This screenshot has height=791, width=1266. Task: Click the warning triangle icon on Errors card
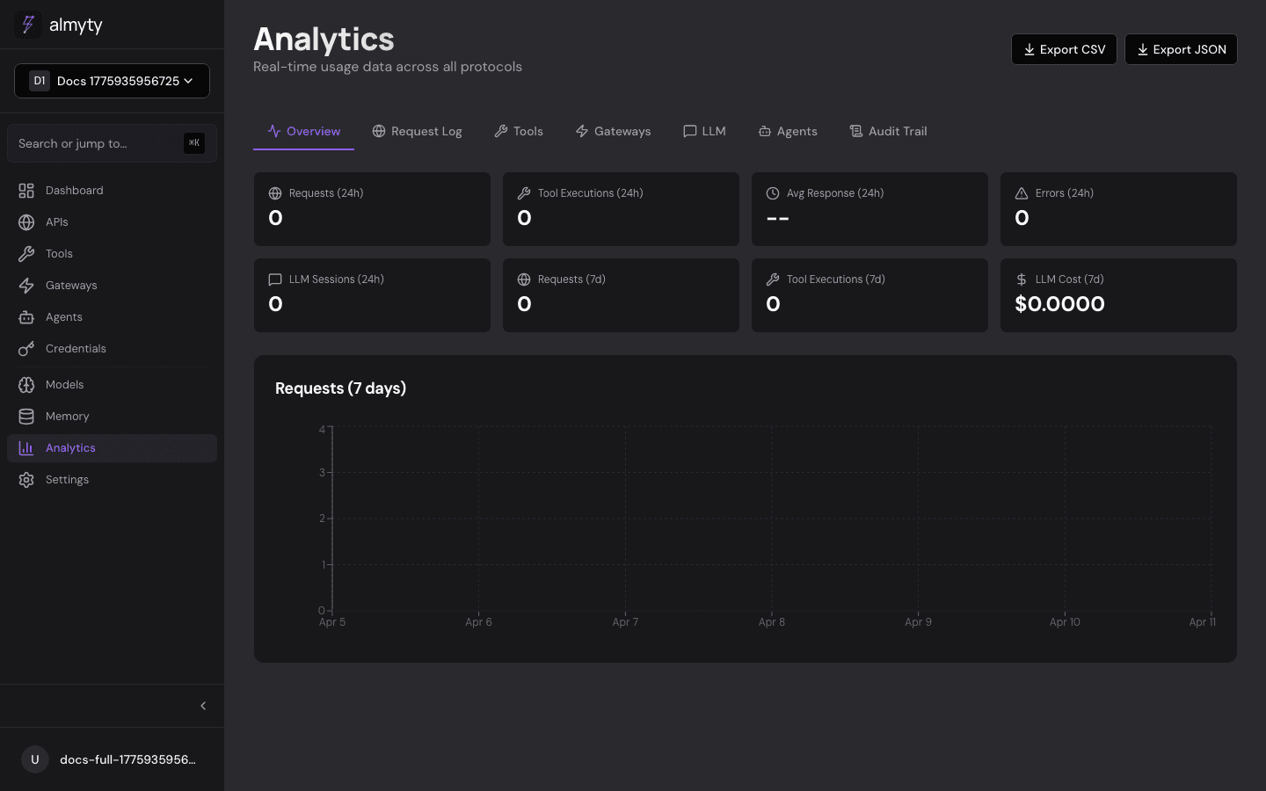pyautogui.click(x=1022, y=193)
